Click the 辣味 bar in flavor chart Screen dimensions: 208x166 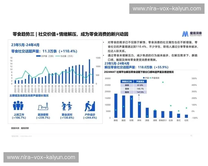139,110
